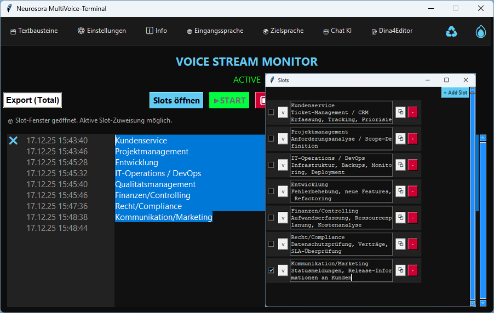
Task: Copy the Recht/Compliance slot text
Action: (401, 244)
